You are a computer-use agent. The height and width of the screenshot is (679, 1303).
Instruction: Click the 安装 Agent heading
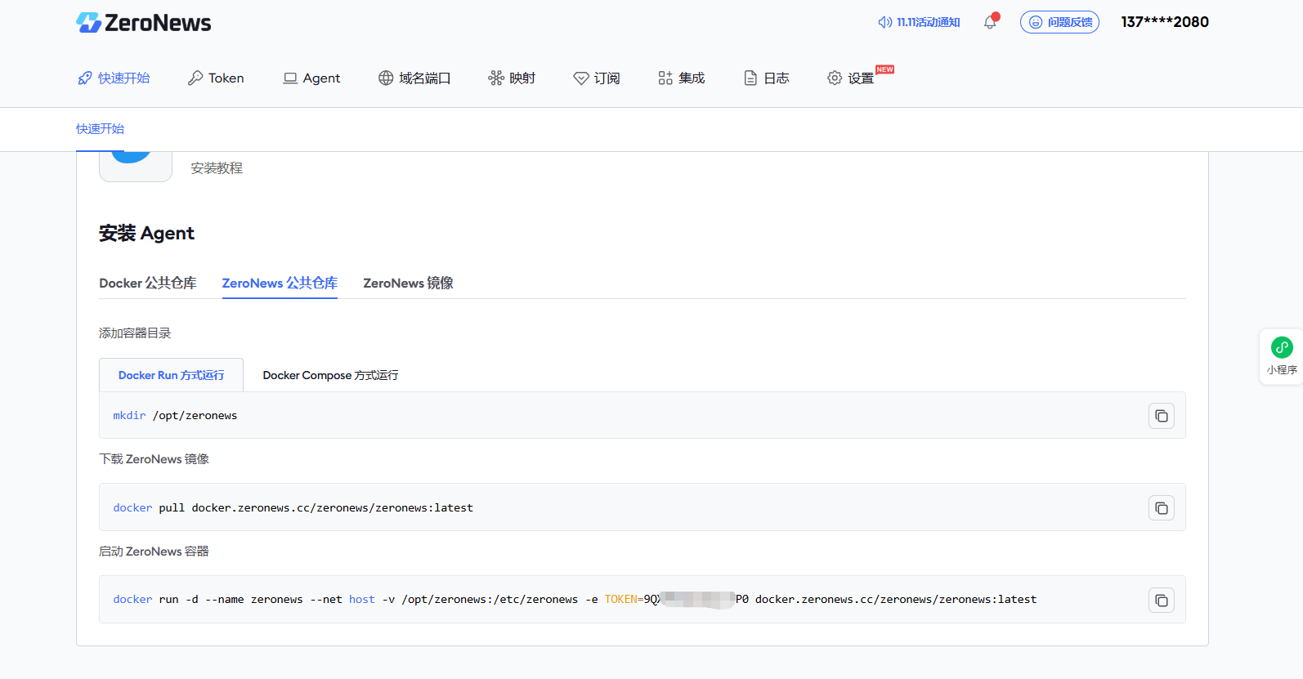pyautogui.click(x=146, y=233)
